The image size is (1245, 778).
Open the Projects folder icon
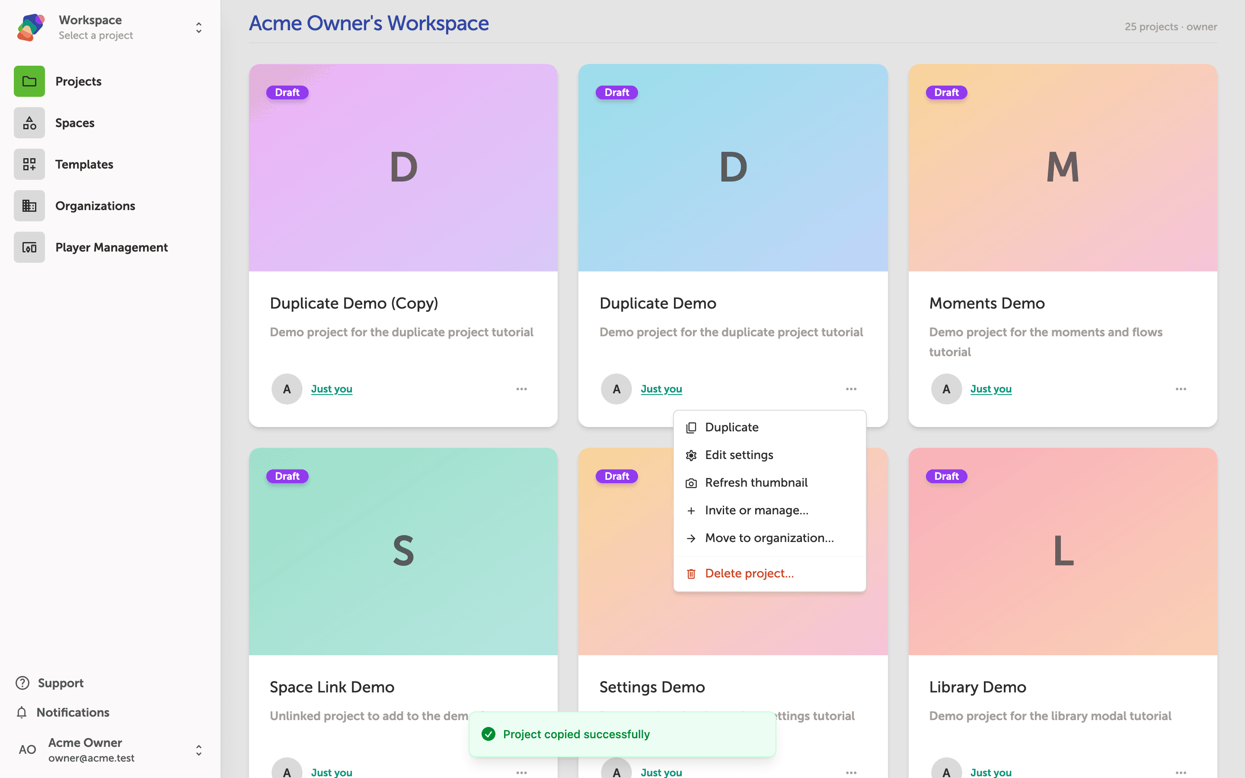(29, 81)
